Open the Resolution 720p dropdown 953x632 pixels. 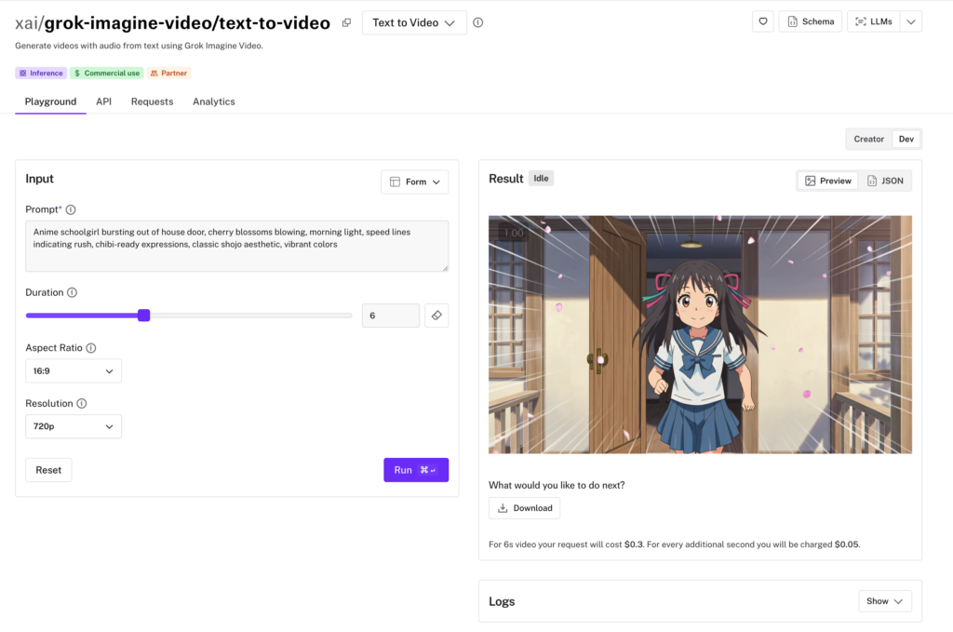pos(74,427)
